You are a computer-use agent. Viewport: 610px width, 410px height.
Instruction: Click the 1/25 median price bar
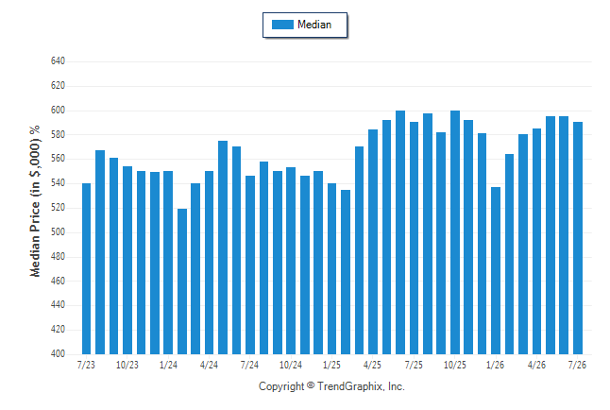click(x=331, y=268)
